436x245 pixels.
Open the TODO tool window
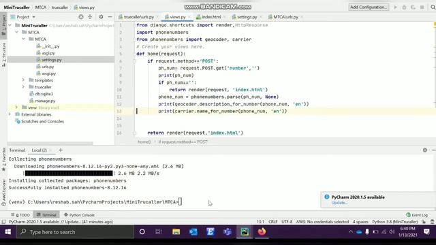(20, 215)
